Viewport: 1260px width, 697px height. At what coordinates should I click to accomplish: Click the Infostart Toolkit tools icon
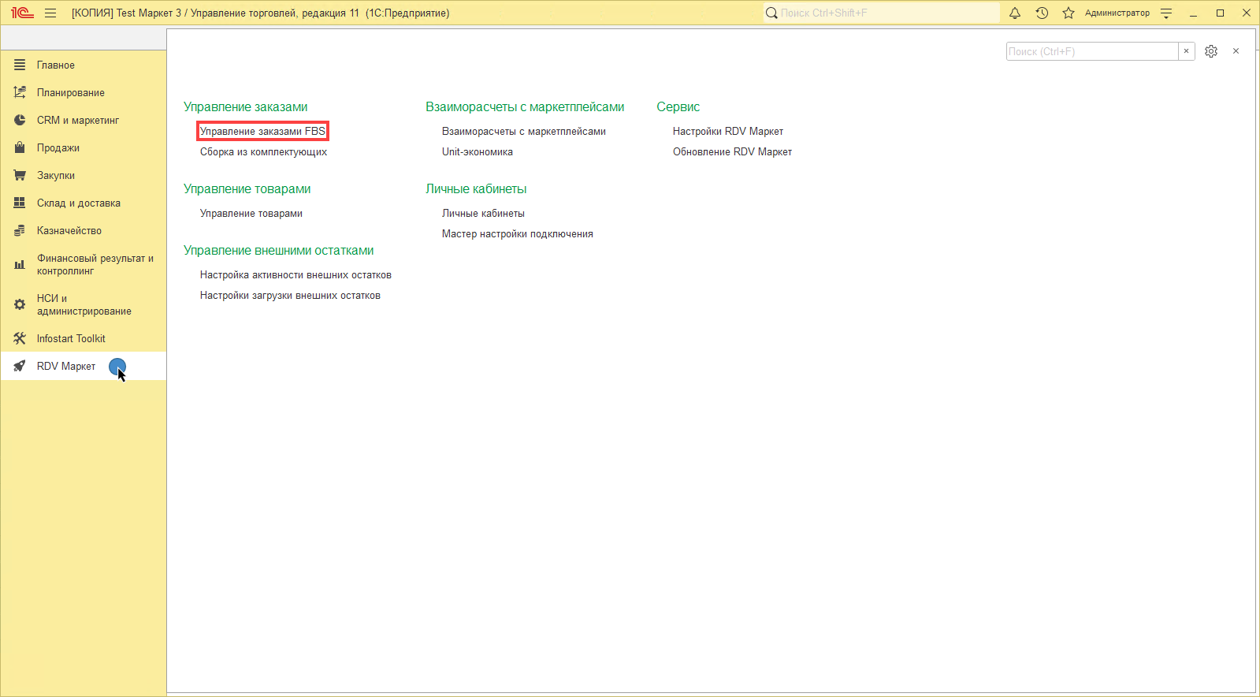click(20, 338)
